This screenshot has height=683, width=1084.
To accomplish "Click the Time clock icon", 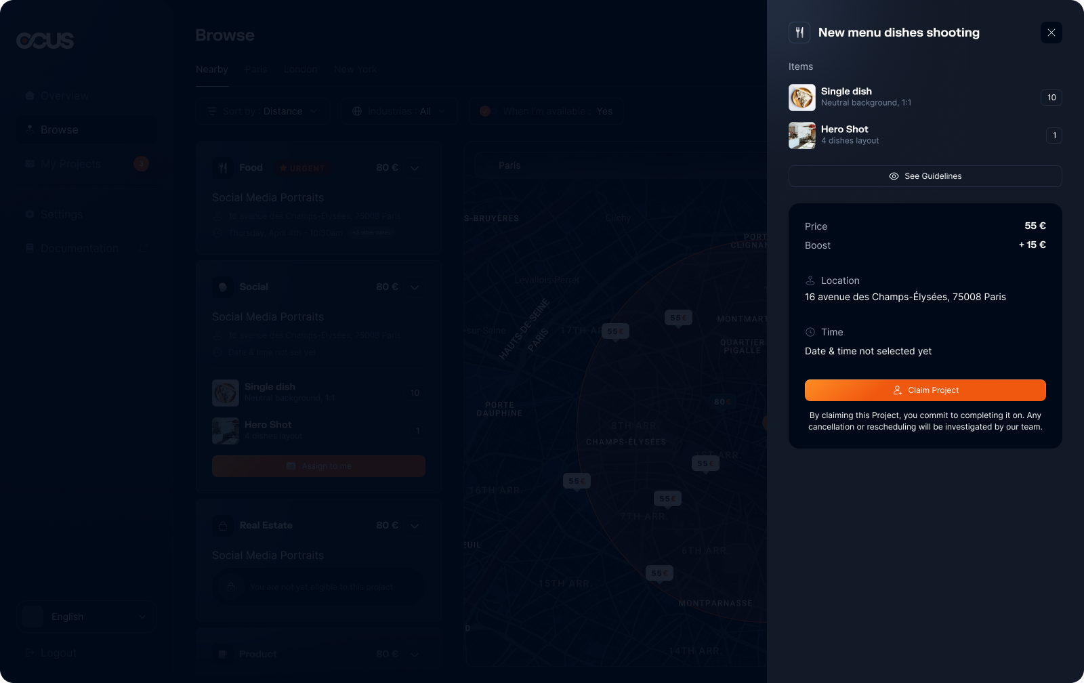I will pyautogui.click(x=810, y=332).
